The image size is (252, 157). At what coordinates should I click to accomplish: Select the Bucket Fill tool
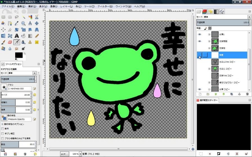[x=23, y=36]
